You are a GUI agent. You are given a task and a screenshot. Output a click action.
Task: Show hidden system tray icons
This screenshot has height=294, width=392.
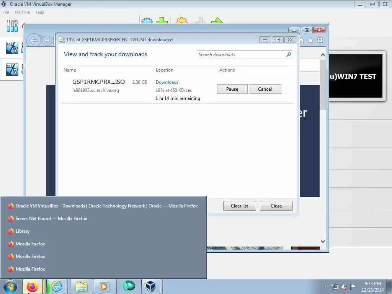pos(325,287)
